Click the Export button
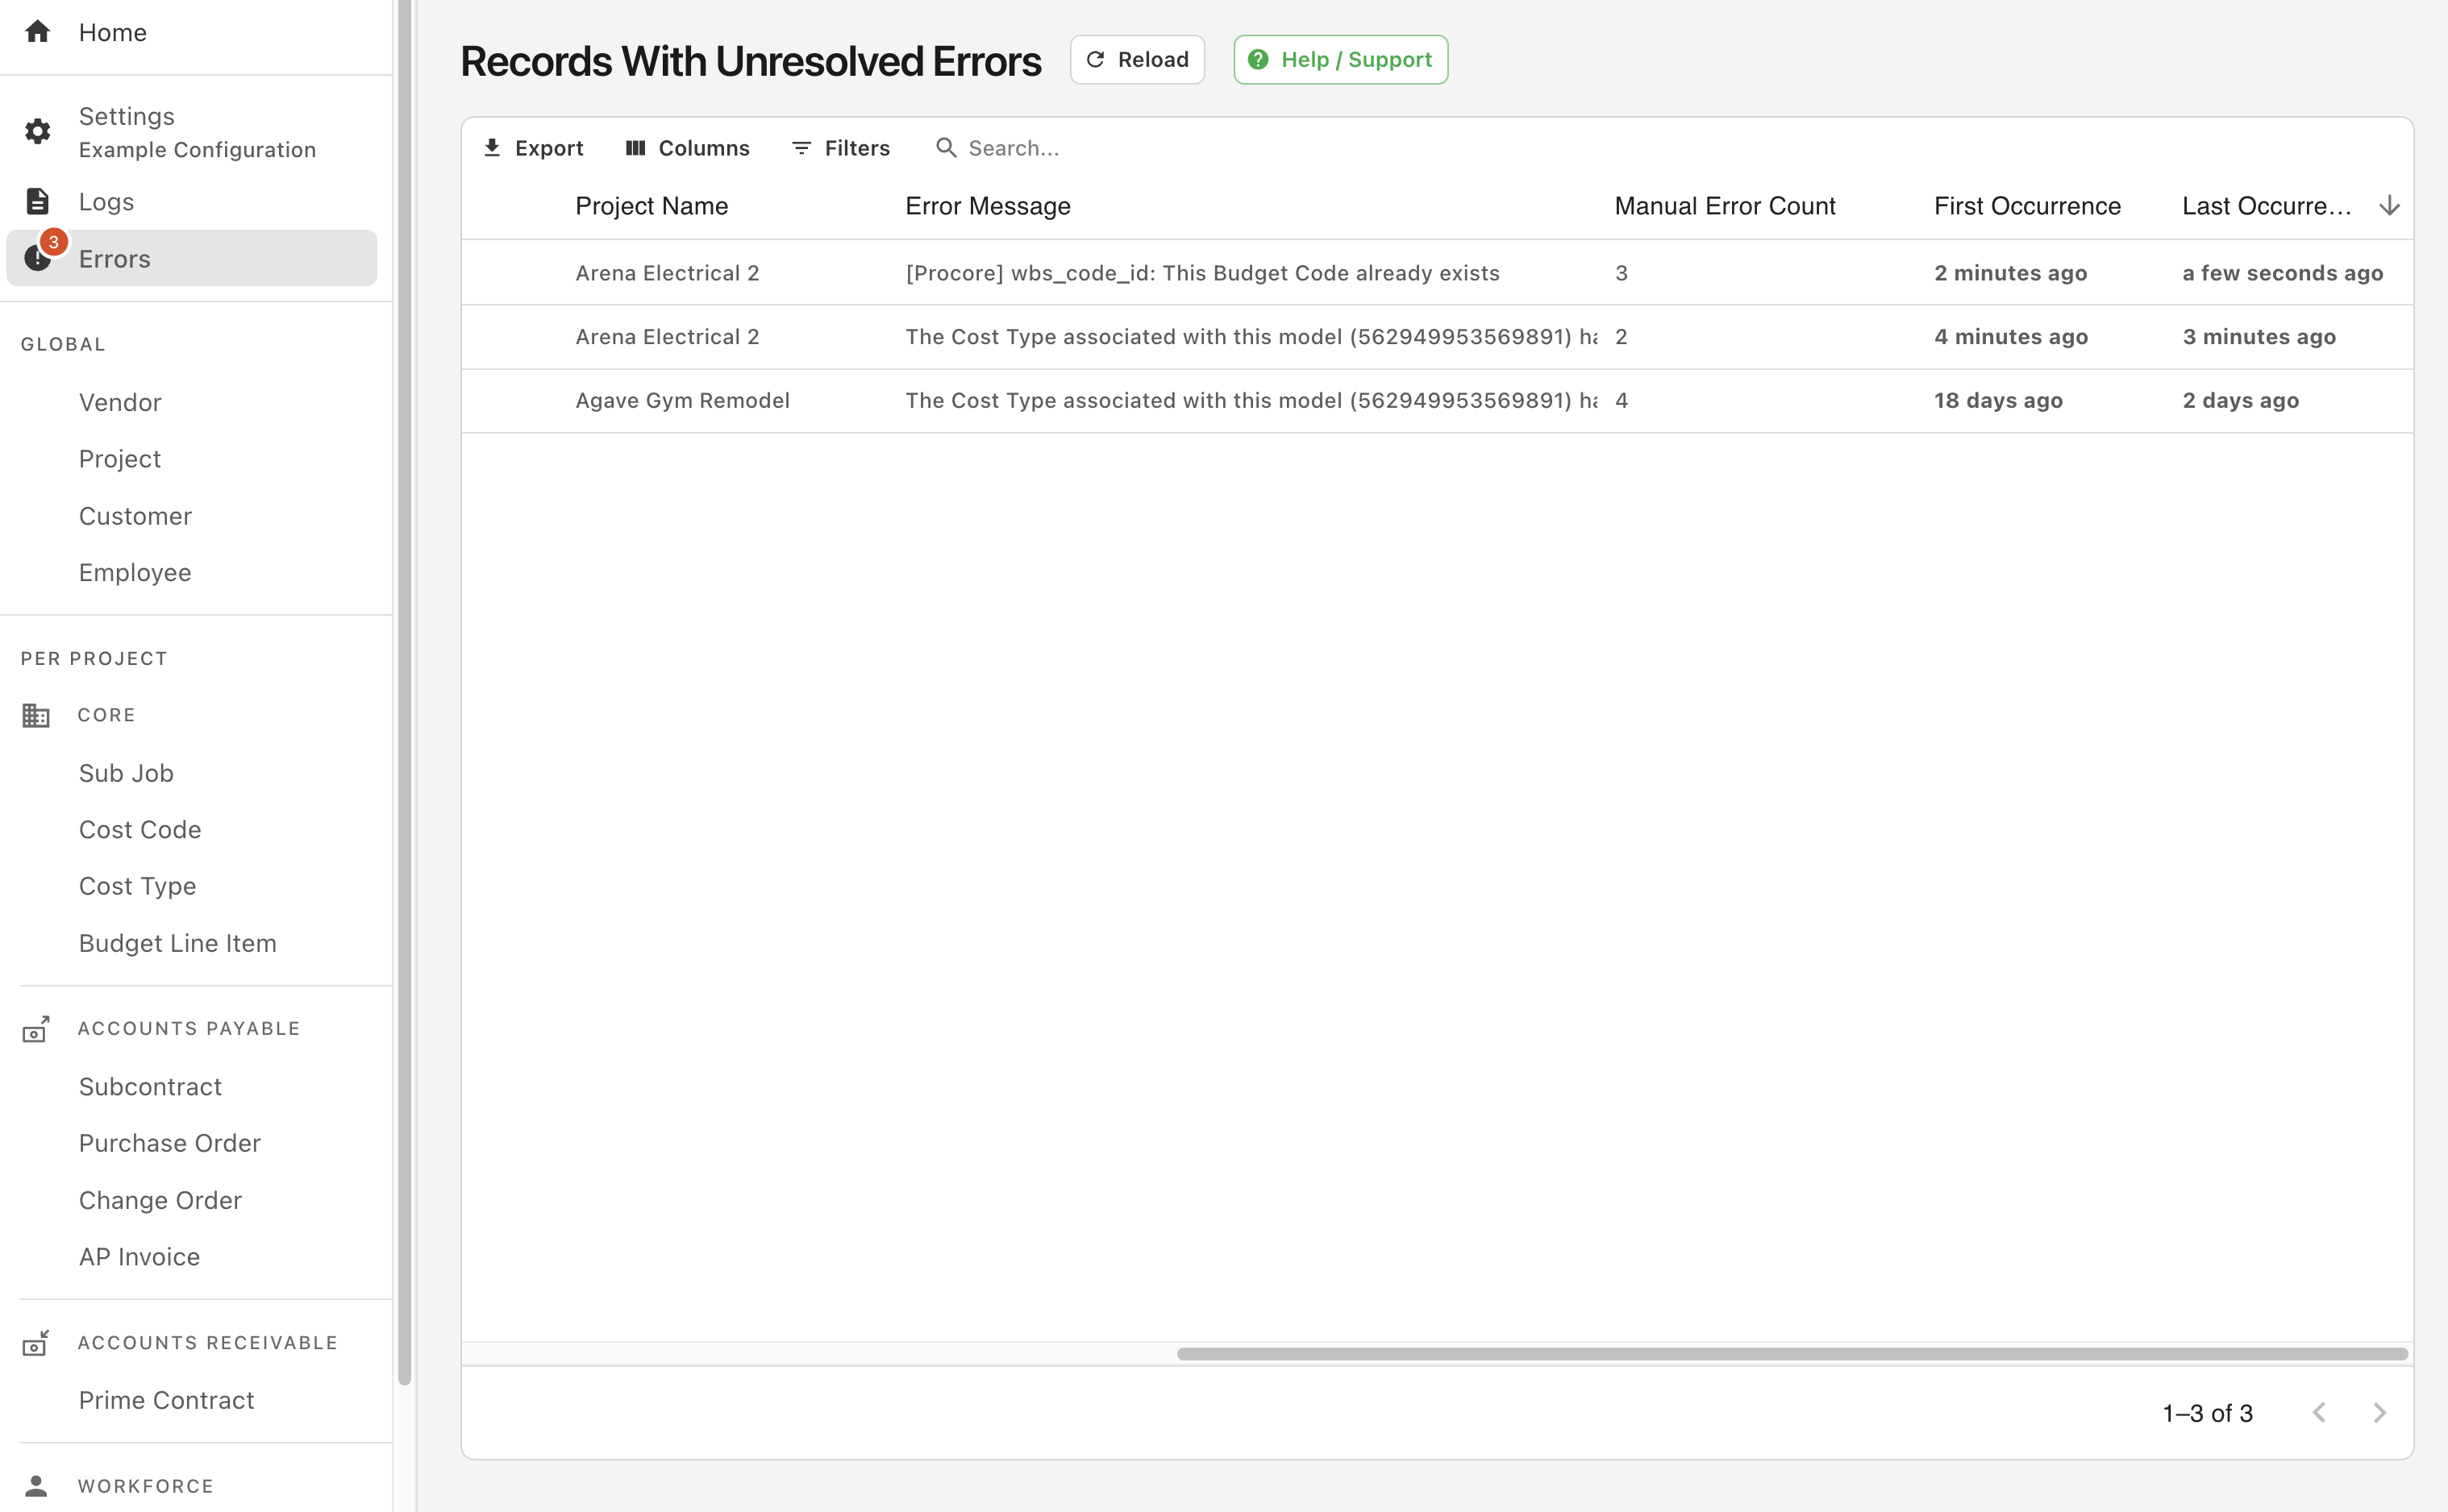2448x1512 pixels. [533, 147]
